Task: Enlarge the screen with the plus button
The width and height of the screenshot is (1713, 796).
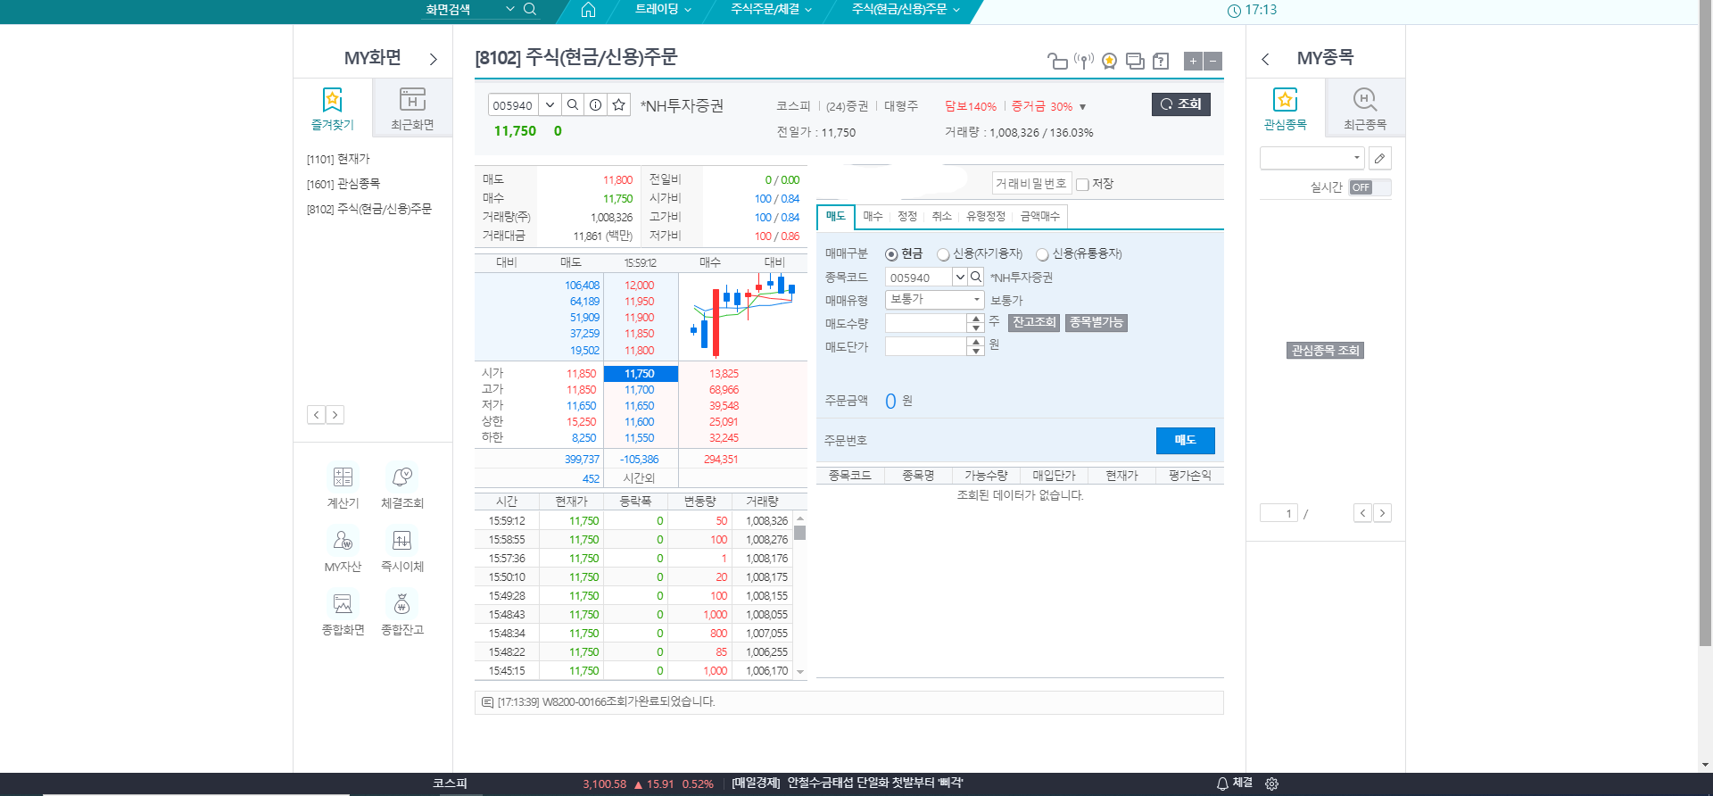Action: click(1193, 61)
